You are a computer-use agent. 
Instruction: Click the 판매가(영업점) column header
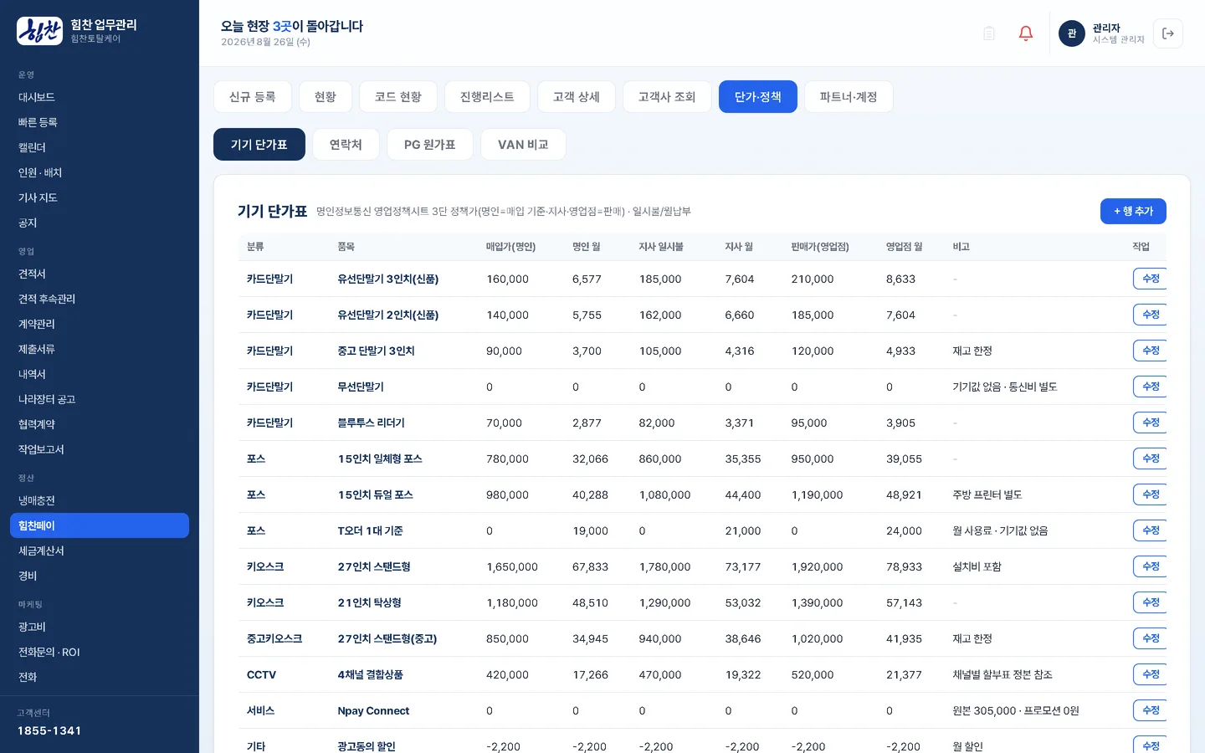point(820,247)
